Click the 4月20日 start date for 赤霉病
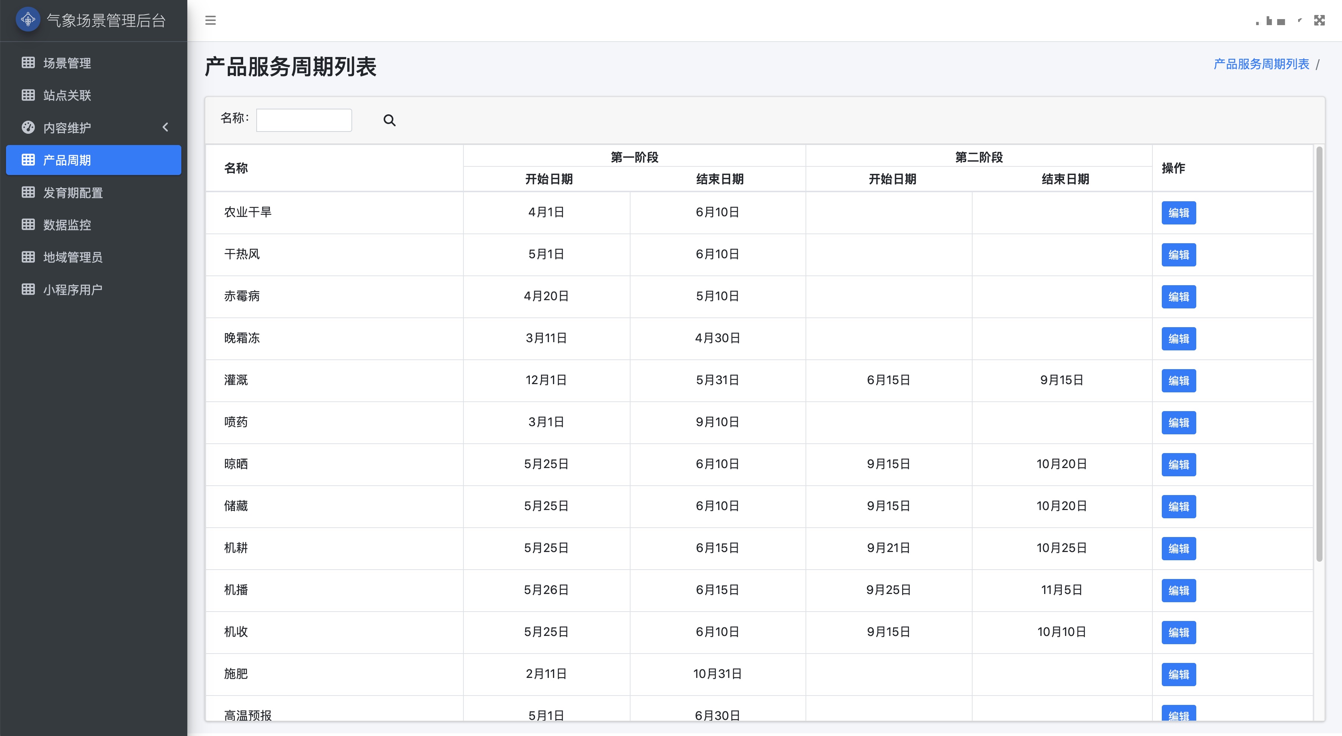1342x736 pixels. [x=546, y=296]
